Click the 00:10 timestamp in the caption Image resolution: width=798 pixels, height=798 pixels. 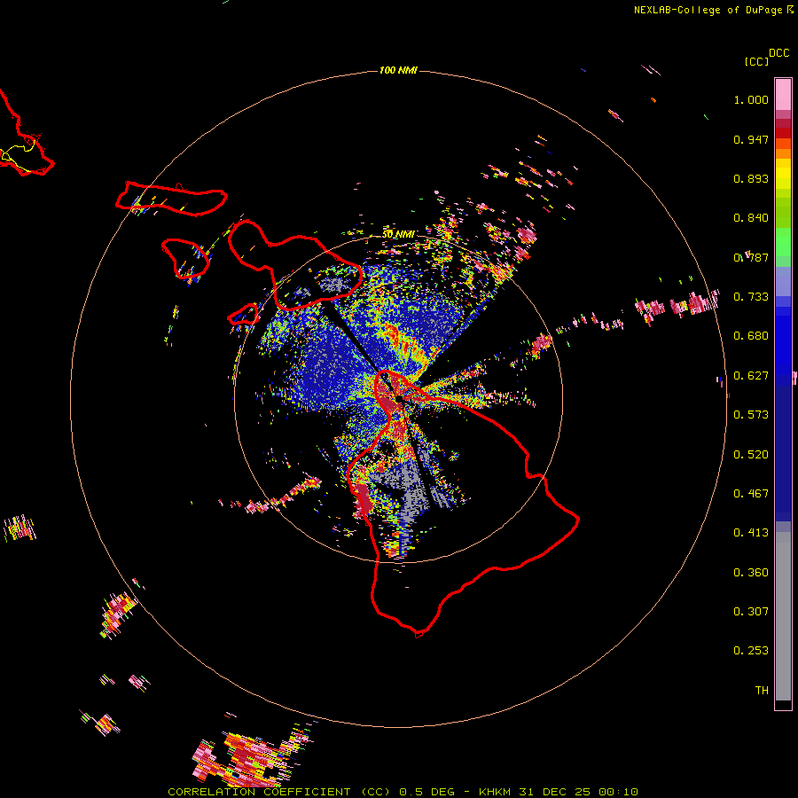pos(618,792)
